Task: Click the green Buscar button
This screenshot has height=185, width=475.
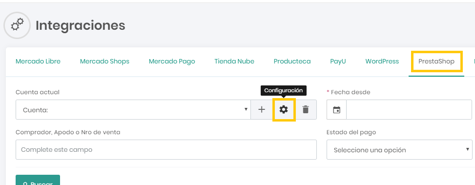Action: point(38,180)
